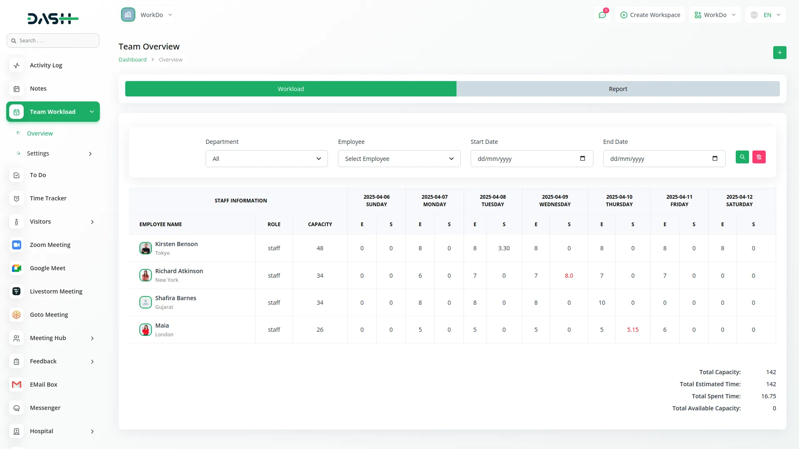Click the green plus button top right
This screenshot has width=799, height=449.
[x=780, y=53]
